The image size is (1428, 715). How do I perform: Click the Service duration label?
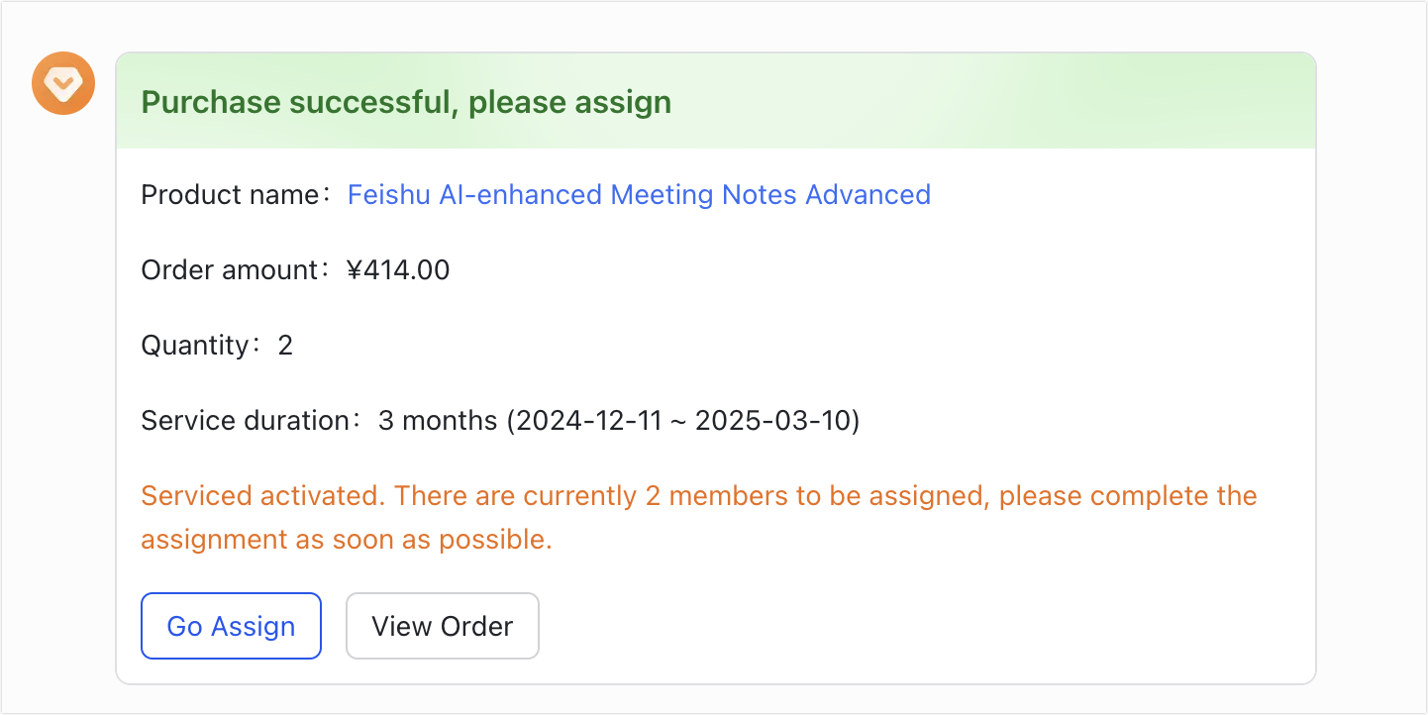tap(249, 421)
